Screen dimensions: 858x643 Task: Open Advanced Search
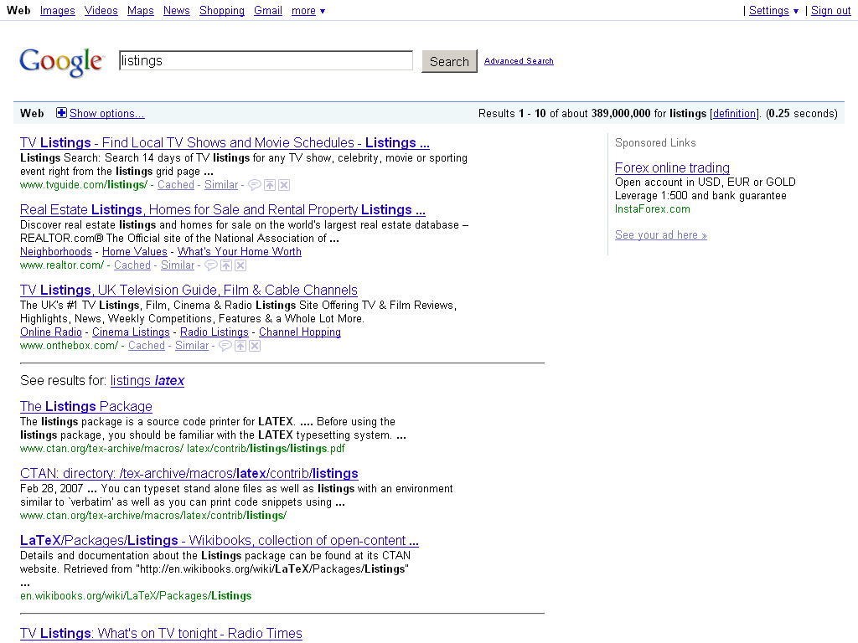click(x=519, y=60)
